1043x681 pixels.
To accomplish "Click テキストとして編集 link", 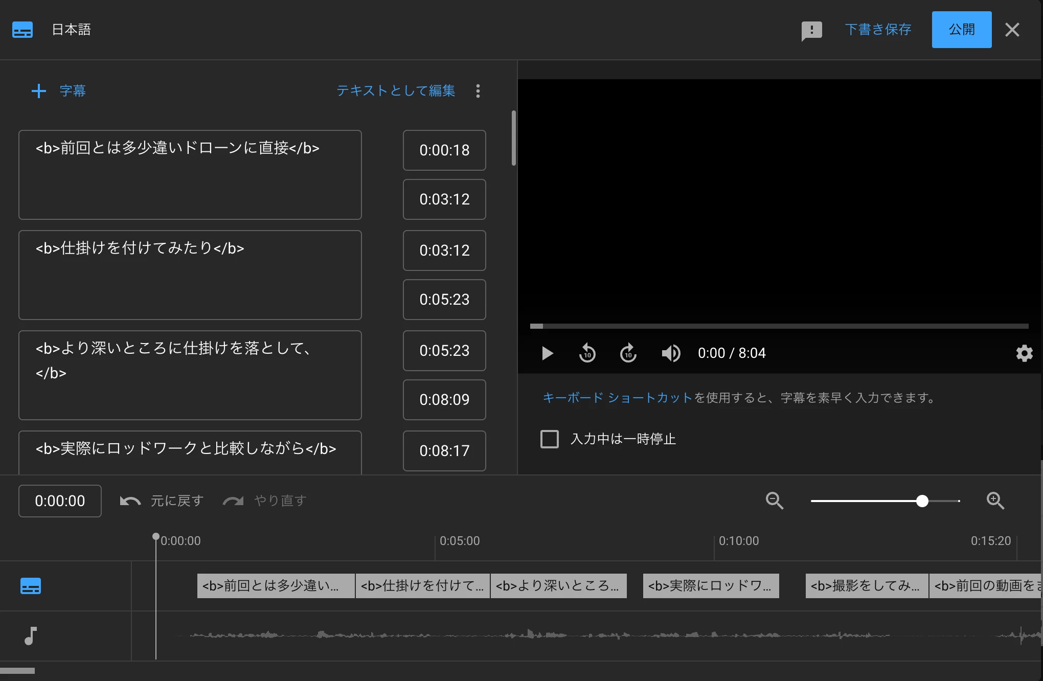I will [395, 91].
